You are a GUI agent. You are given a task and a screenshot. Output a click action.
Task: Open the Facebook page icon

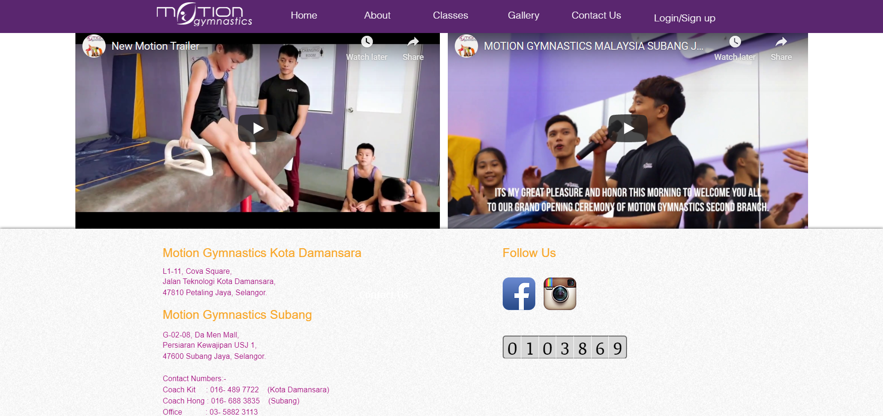click(519, 294)
